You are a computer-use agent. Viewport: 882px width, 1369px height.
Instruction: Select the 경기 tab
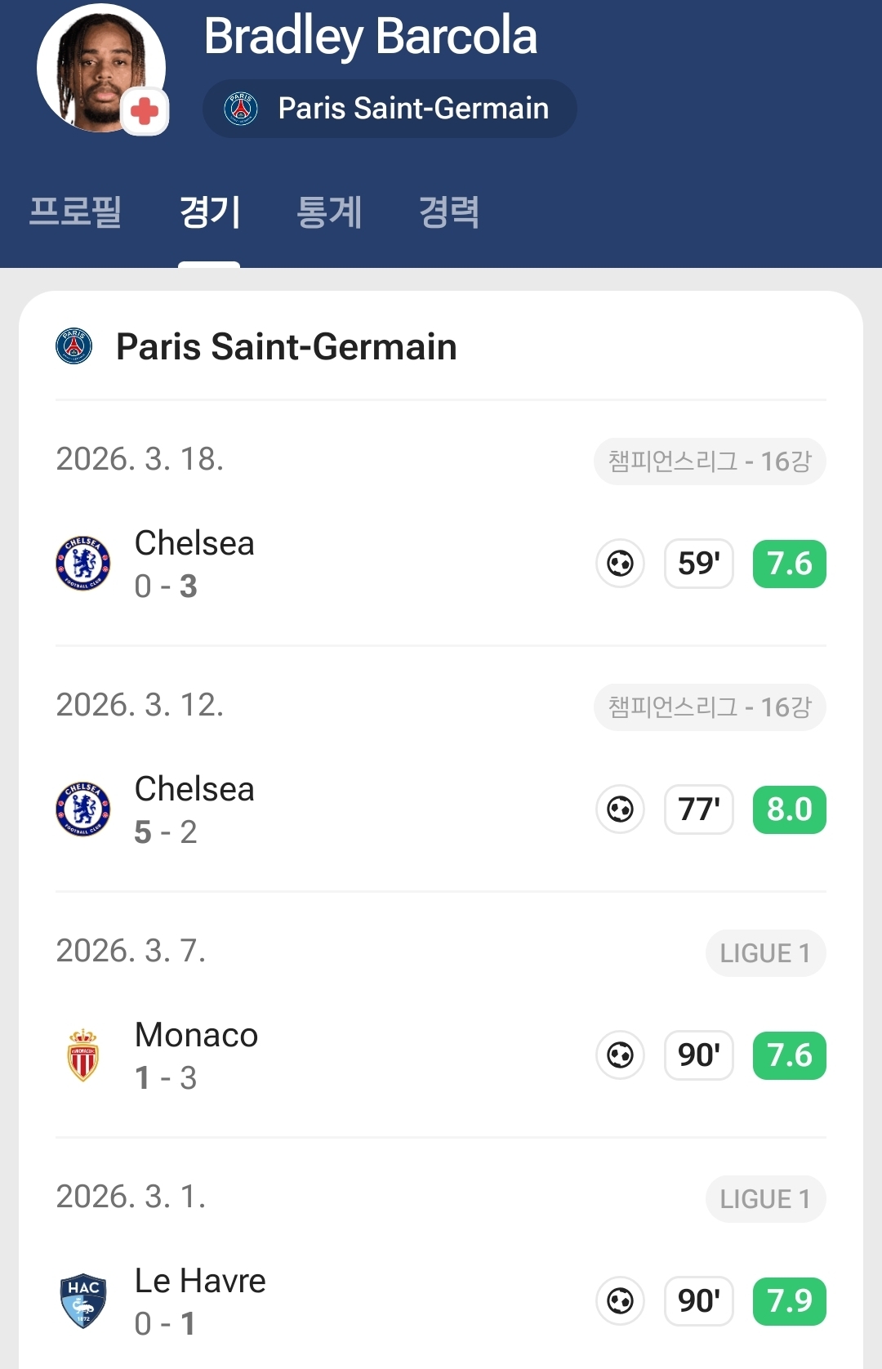click(x=209, y=212)
